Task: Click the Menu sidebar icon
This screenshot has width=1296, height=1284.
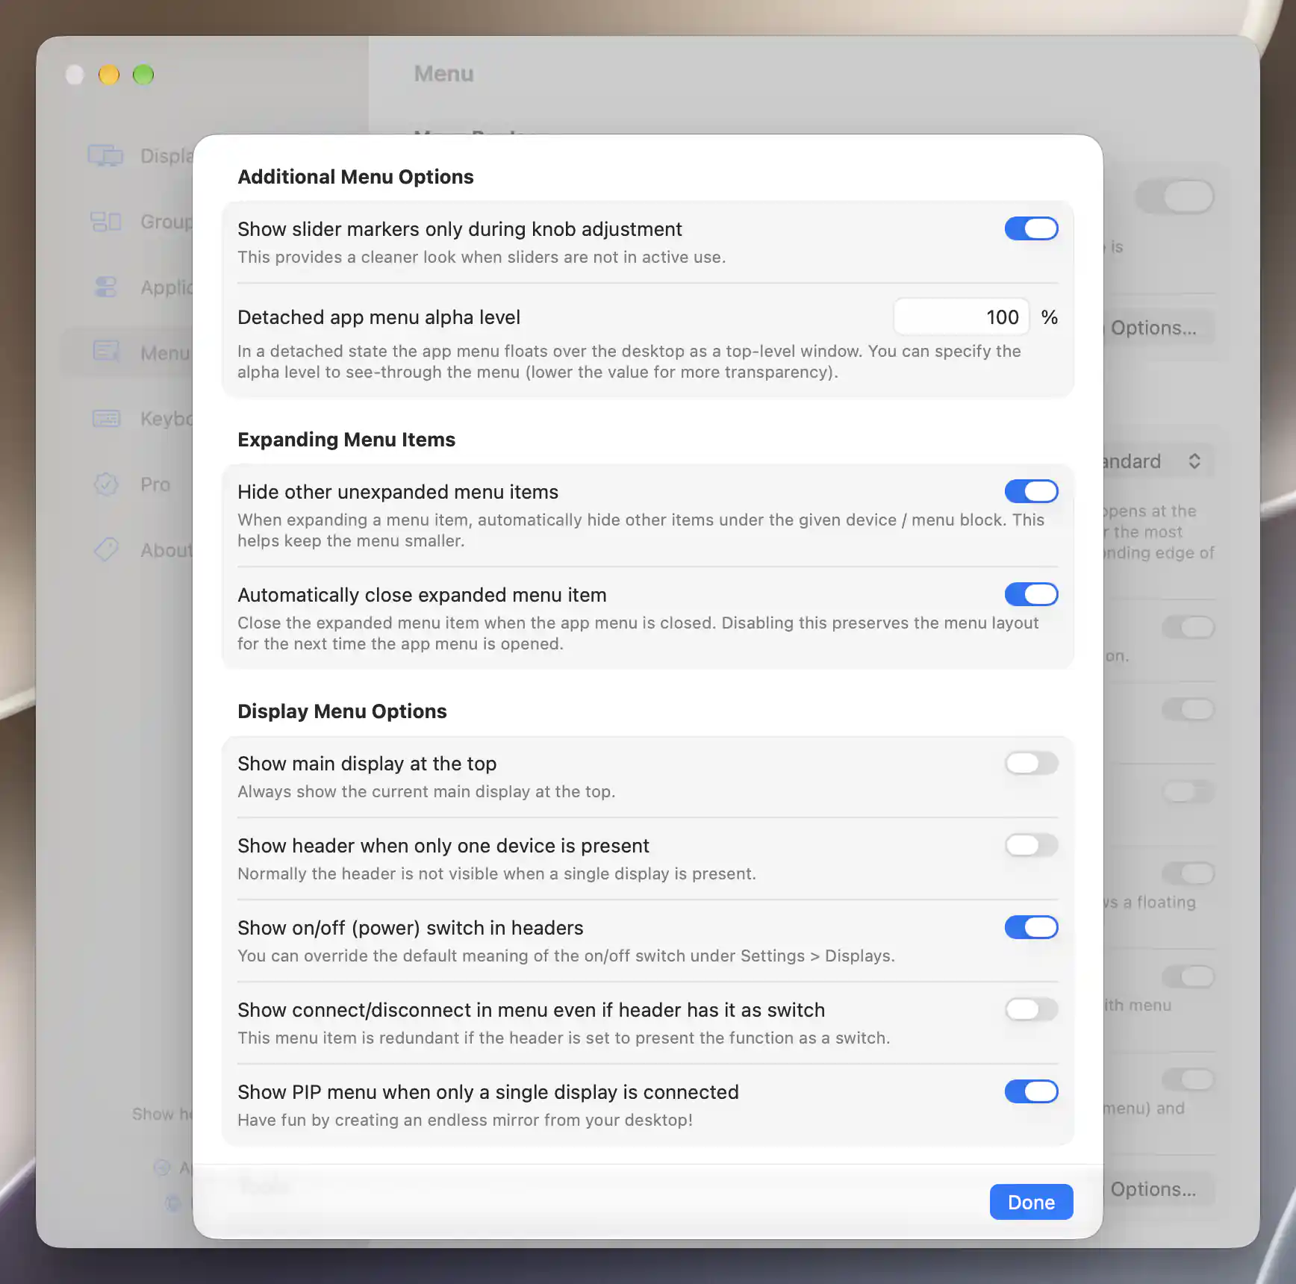Action: coord(105,352)
